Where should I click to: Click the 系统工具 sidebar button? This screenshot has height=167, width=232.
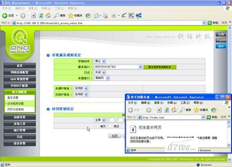tap(20, 124)
